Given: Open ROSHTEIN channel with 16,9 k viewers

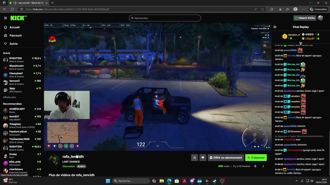Looking at the screenshot, I should click(22, 60).
